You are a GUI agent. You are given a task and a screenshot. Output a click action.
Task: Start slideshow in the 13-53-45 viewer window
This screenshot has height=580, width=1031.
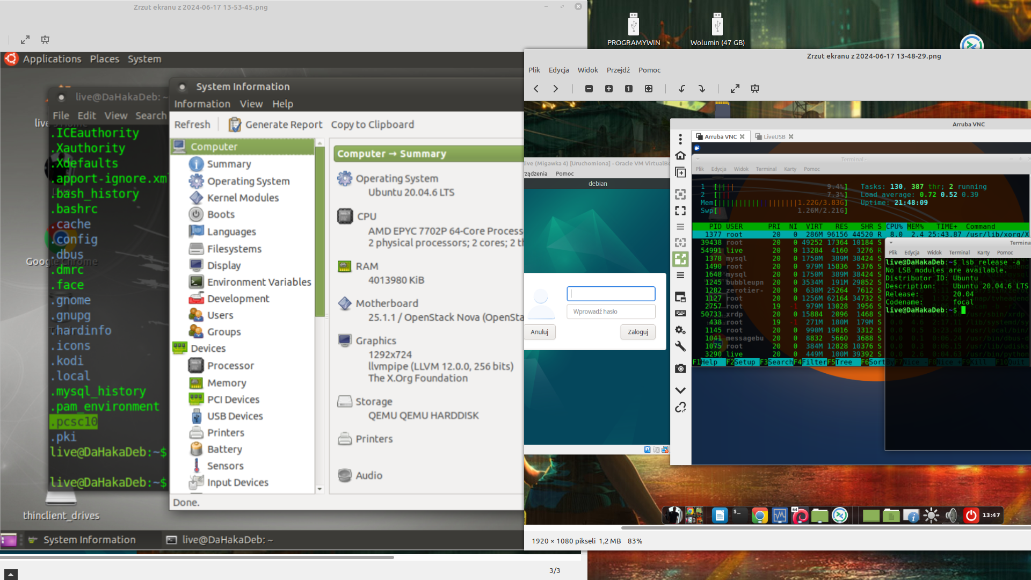tap(45, 40)
